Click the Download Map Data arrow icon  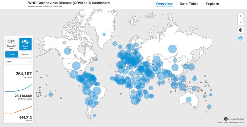click(226, 119)
